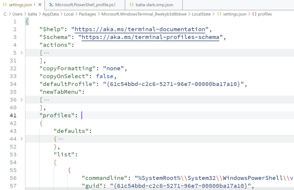The image size is (294, 190).
Task: Click the "$schema" key on line 3
Action: pyautogui.click(x=55, y=37)
